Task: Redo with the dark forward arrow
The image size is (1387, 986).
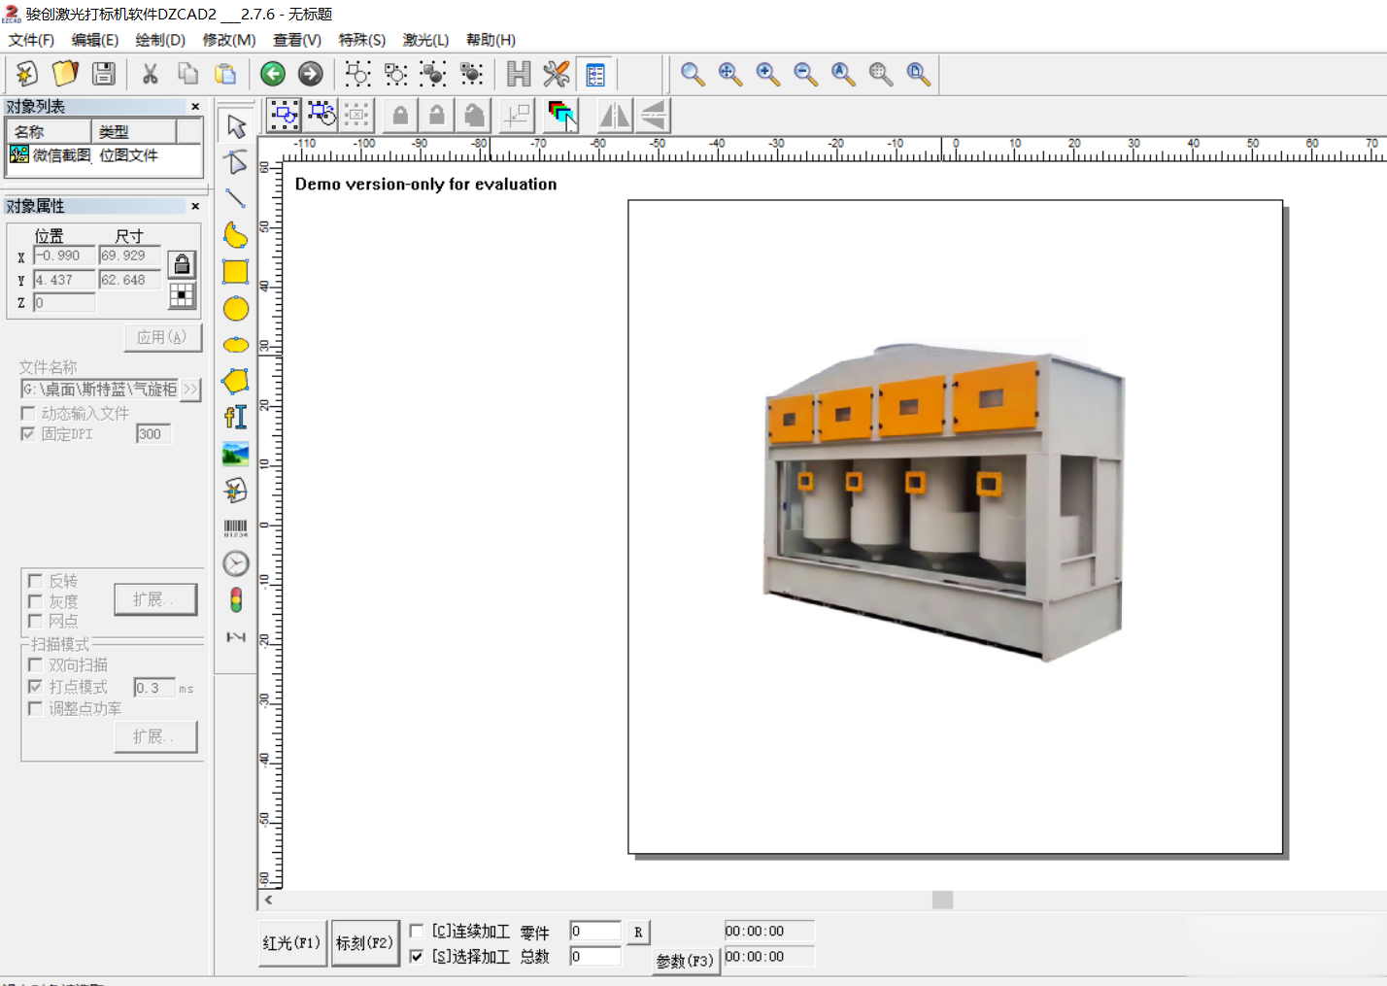Action: pos(311,74)
